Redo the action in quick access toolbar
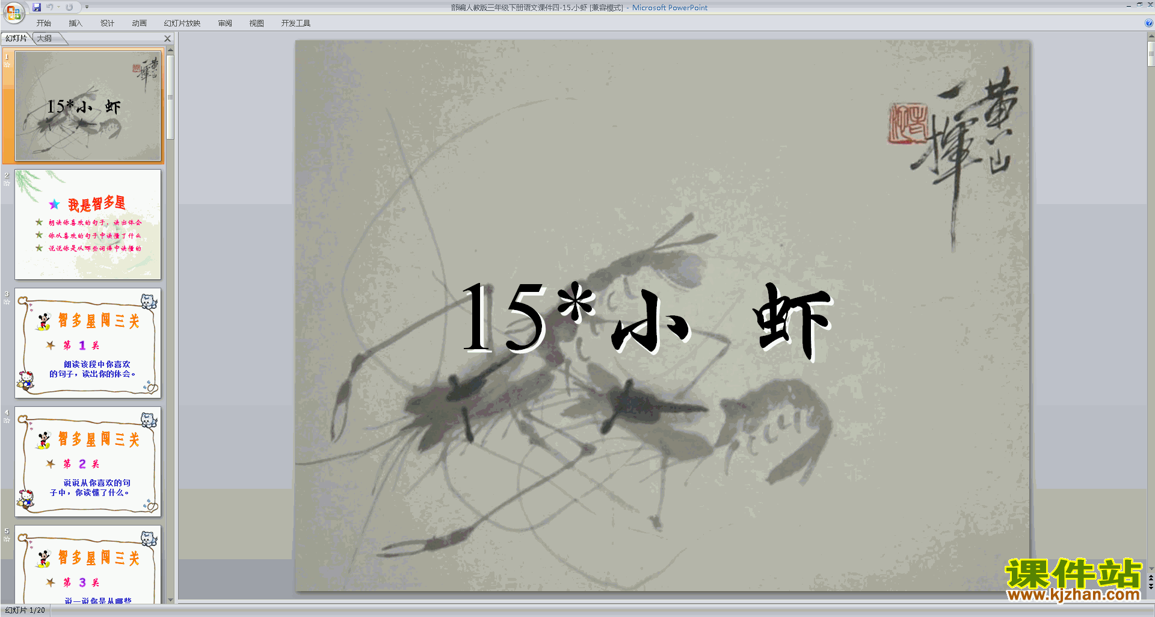The image size is (1155, 617). pos(69,7)
